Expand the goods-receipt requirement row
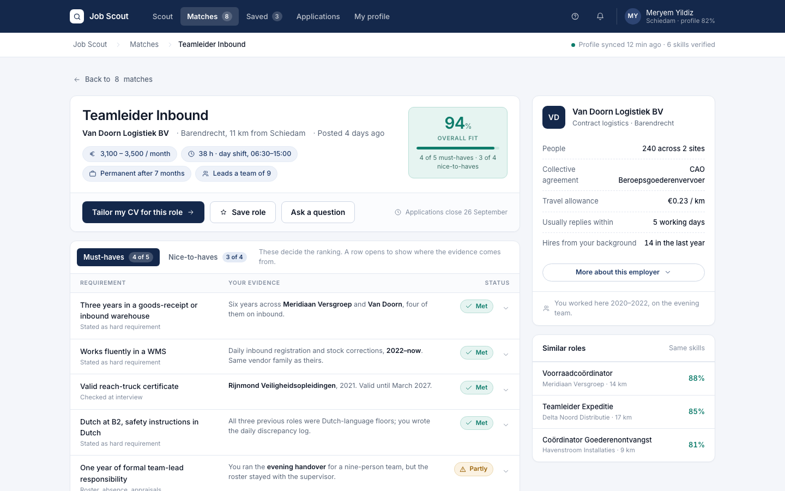 [506, 308]
